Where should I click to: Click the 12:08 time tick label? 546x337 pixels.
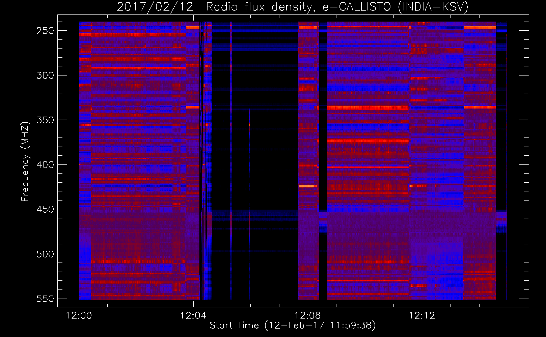point(307,316)
